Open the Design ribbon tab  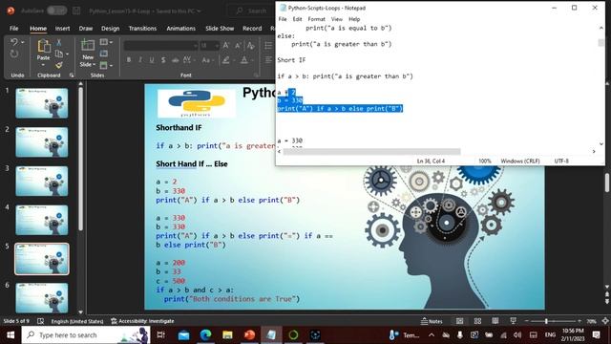point(111,29)
